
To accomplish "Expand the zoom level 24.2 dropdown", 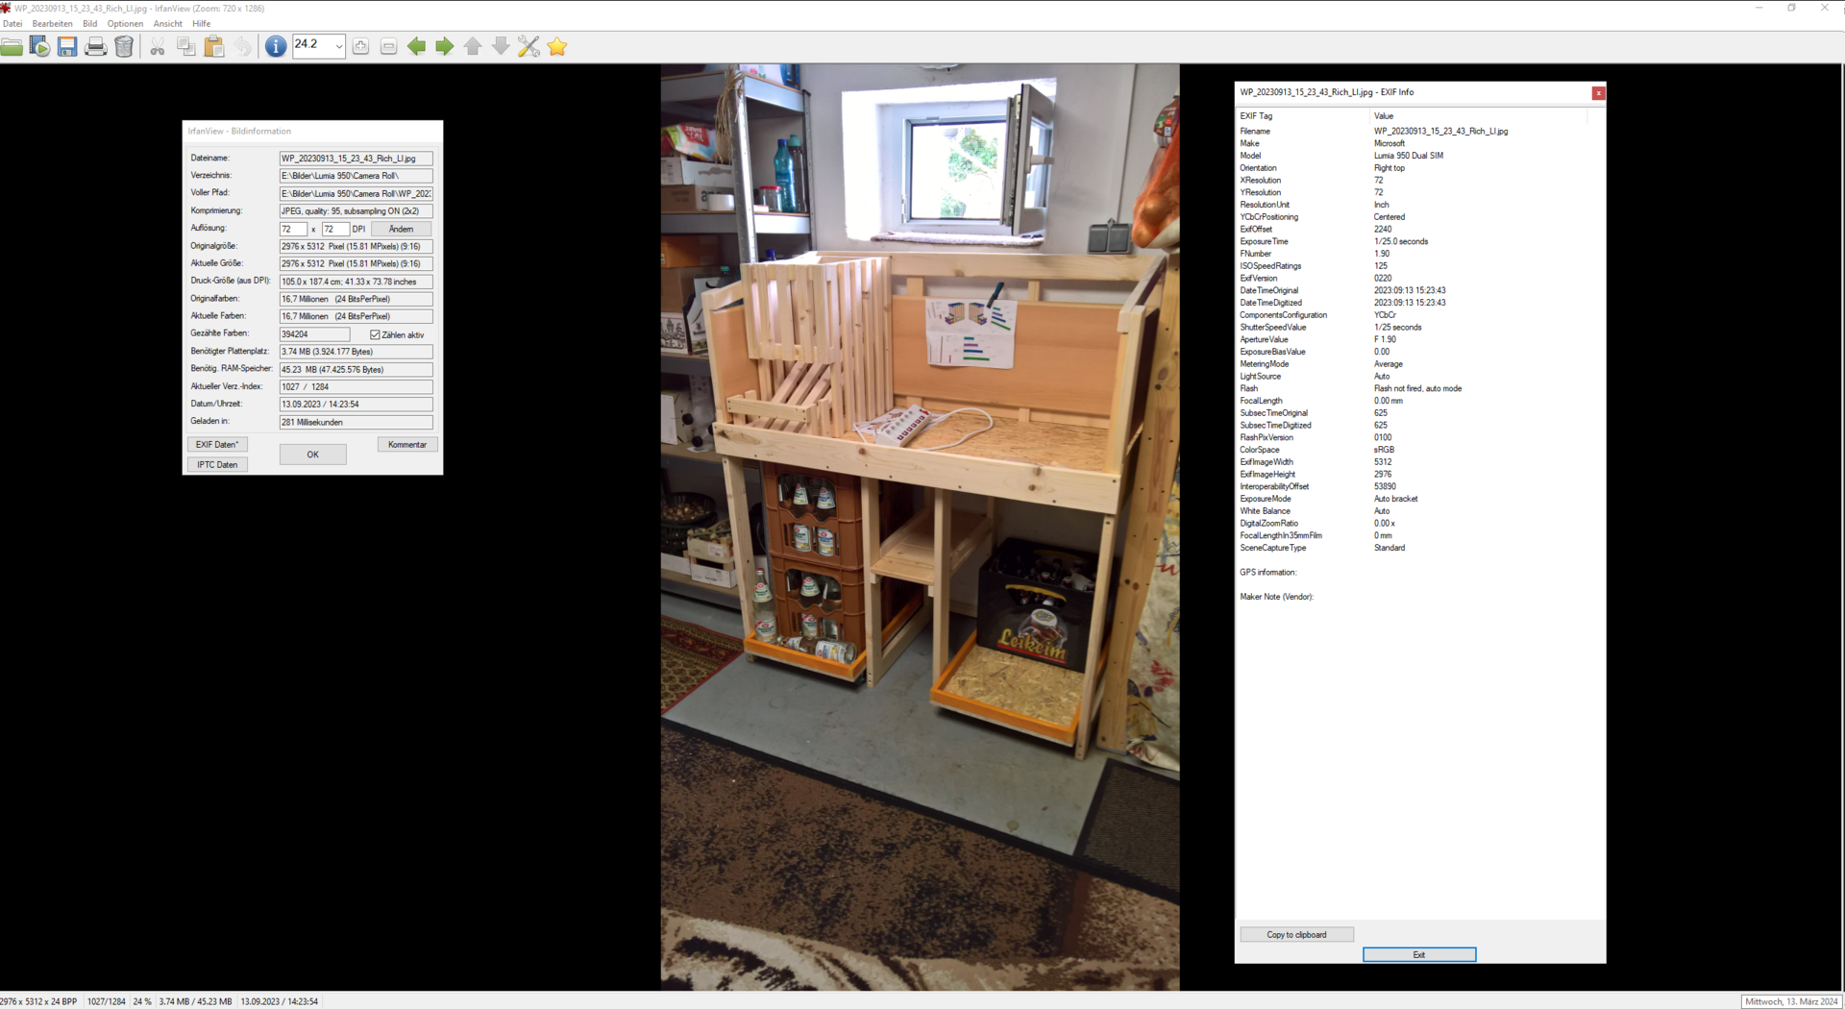I will pyautogui.click(x=338, y=46).
